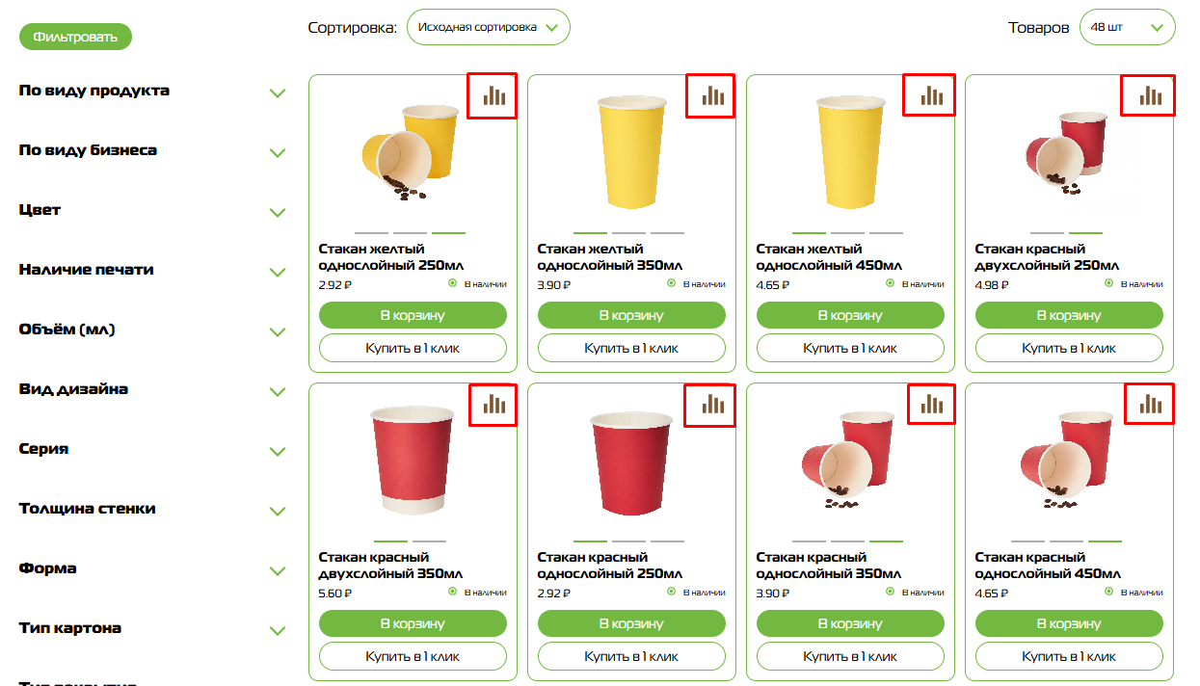This screenshot has height=686, width=1200.
Task: Open the 48 шт items-per-page dropdown
Action: (x=1127, y=27)
